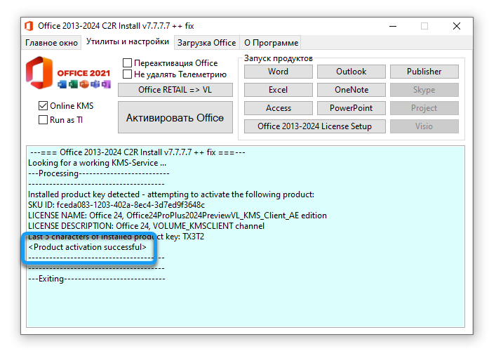Minimize the Office C2R Install window
Image resolution: width=489 pixels, height=351 pixels.
393,26
